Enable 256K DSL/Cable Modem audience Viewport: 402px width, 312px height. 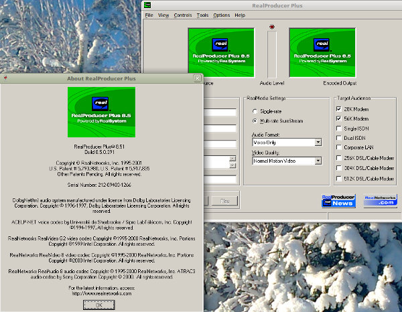point(338,158)
